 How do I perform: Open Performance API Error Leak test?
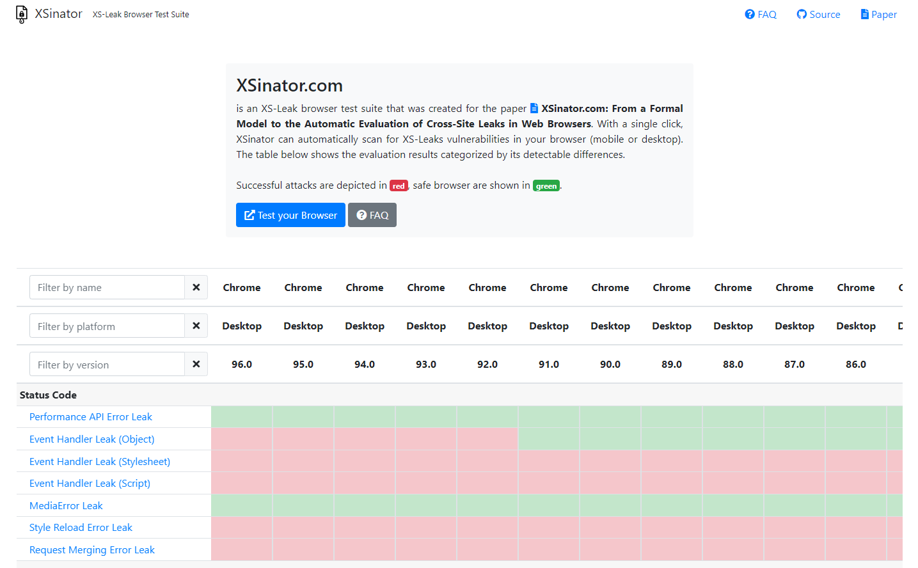point(91,417)
